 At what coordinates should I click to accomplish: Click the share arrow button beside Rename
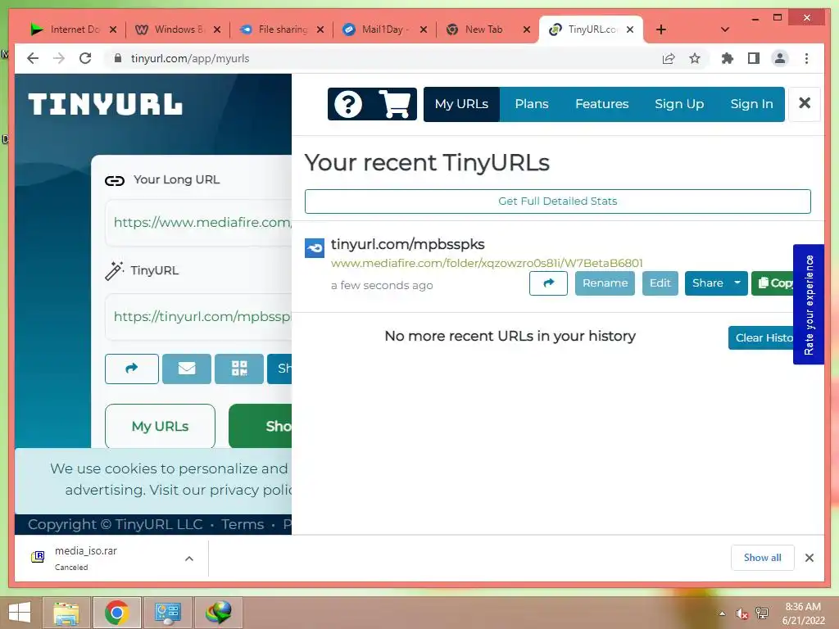click(548, 283)
